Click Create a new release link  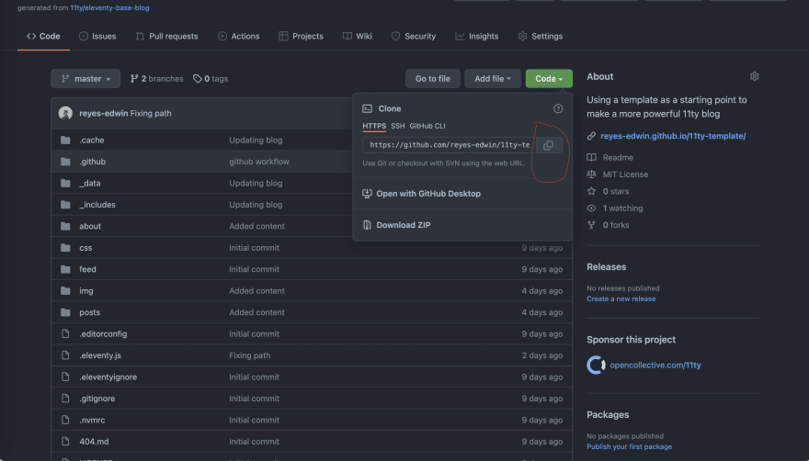[x=621, y=299]
